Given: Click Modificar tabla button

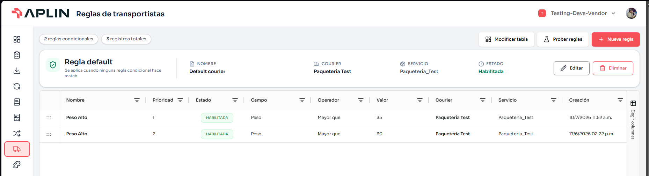Looking at the screenshot, I should (506, 39).
